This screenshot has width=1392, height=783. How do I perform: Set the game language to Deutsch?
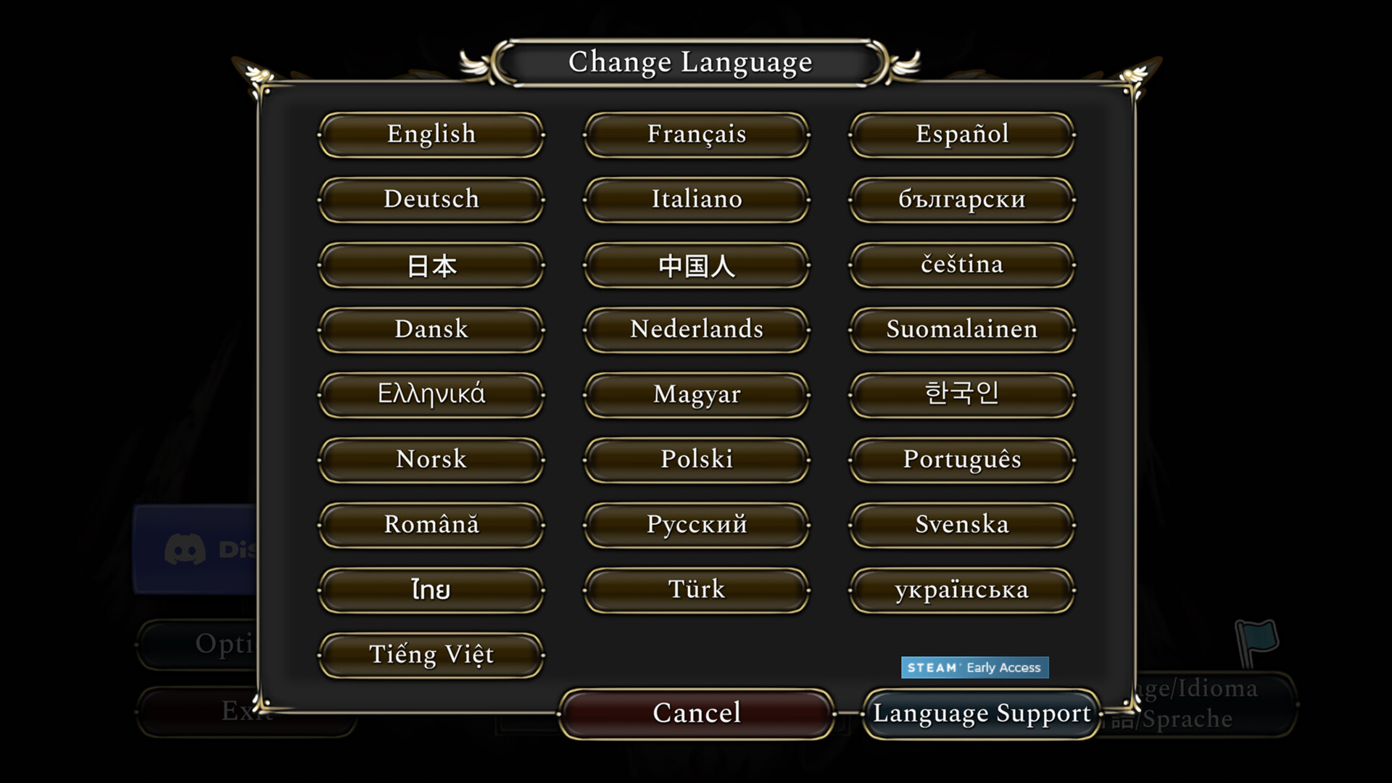(x=431, y=199)
